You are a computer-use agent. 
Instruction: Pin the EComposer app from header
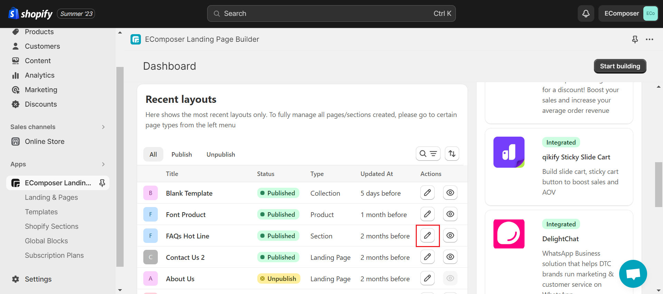click(x=635, y=39)
